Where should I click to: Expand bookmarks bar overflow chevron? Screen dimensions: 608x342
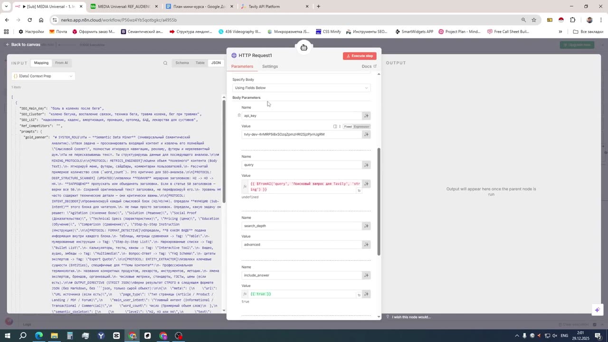point(560,32)
